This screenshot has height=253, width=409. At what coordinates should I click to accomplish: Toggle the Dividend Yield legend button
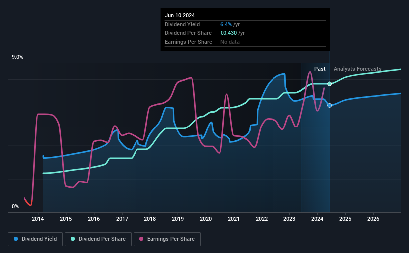(x=35, y=239)
